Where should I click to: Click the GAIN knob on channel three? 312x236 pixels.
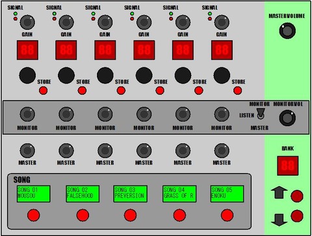click(105, 22)
